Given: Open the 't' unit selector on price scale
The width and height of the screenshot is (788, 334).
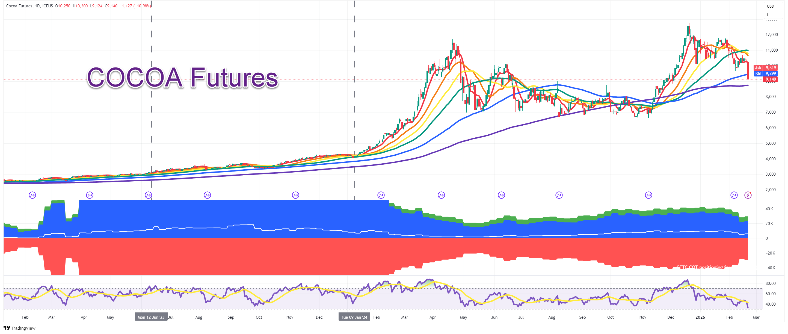Looking at the screenshot, I should pos(768,15).
